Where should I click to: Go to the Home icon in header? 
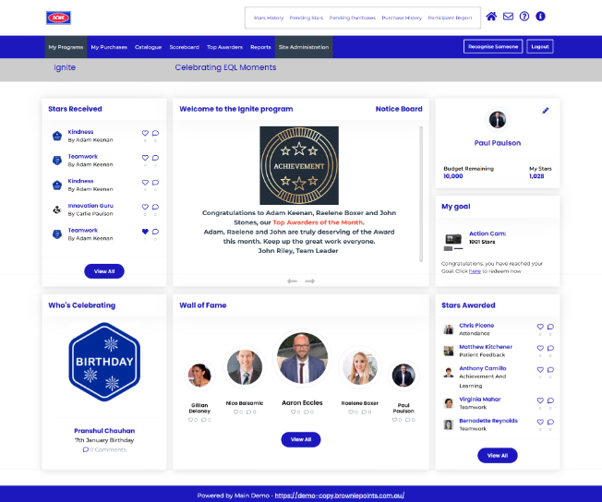pyautogui.click(x=491, y=17)
